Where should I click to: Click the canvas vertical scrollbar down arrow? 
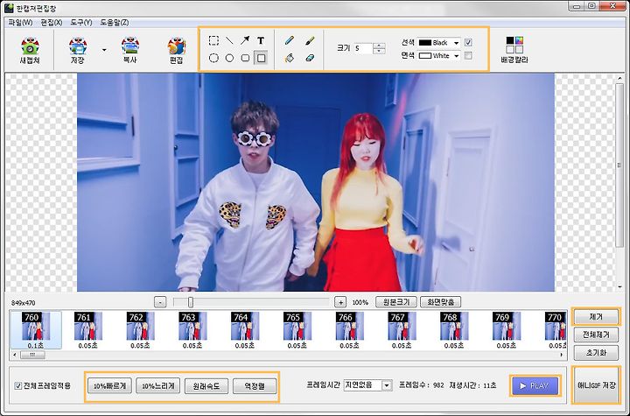(620, 287)
